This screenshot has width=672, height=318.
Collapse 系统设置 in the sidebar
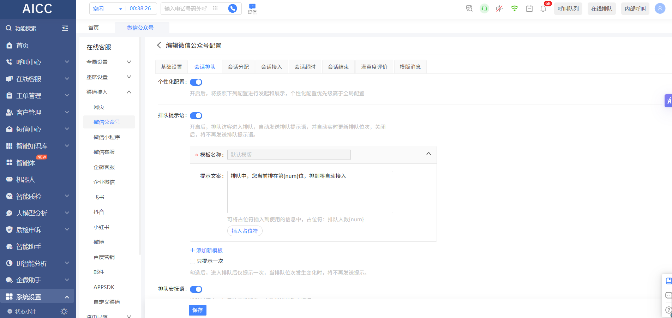point(38,297)
